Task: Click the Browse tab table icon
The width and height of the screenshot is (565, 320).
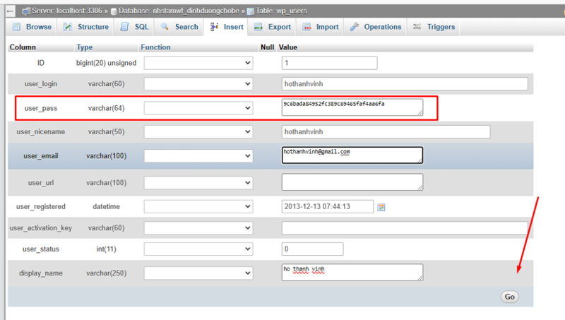Action: pos(16,27)
